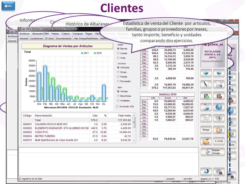Select row CODO PVC

(77, 132)
